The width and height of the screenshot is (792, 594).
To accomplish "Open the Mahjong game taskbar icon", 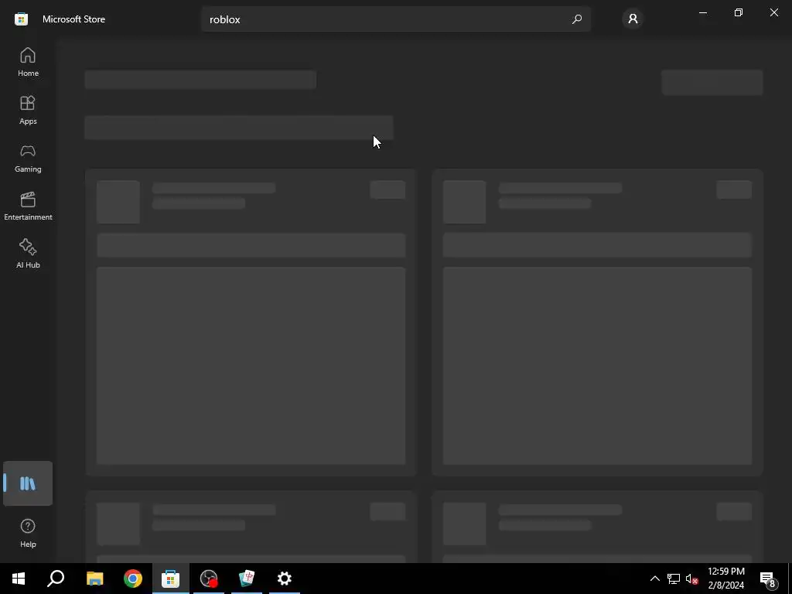I will pyautogui.click(x=247, y=579).
